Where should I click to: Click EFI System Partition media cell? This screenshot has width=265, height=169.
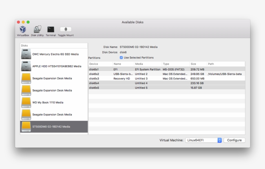[x=148, y=69]
